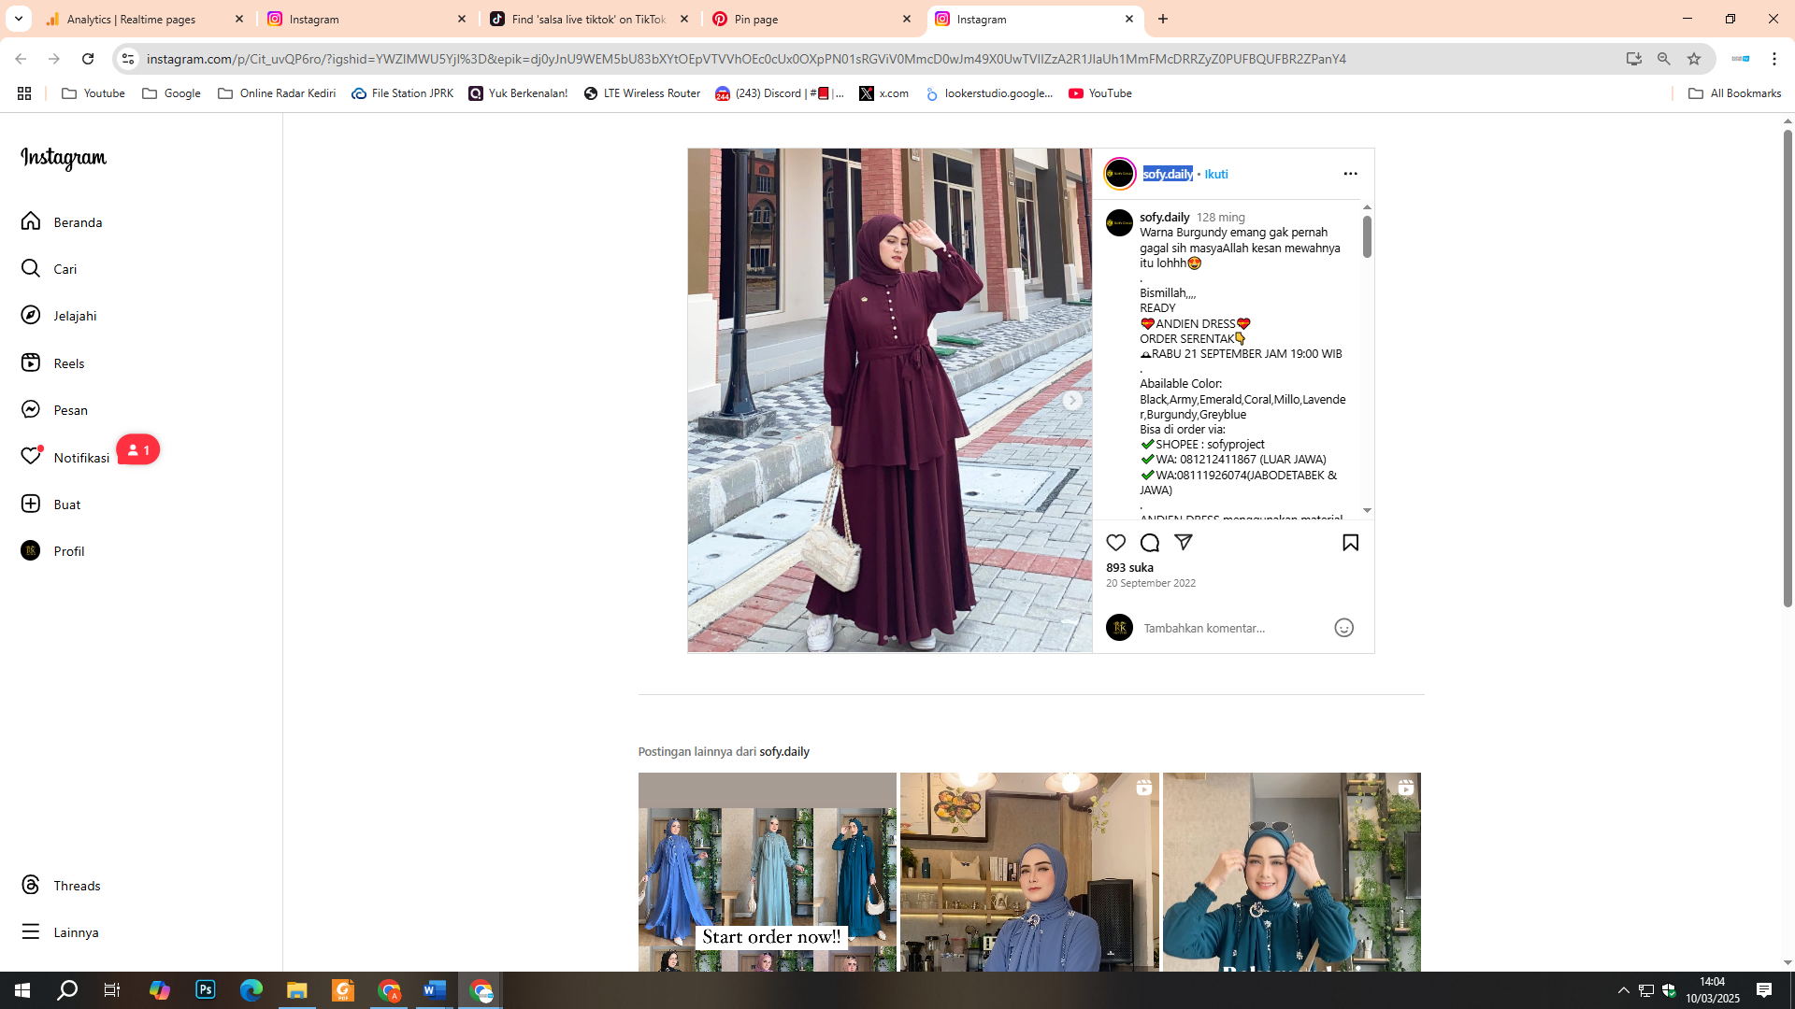Reload the page in Chrome
This screenshot has height=1009, width=1795.
coord(88,59)
